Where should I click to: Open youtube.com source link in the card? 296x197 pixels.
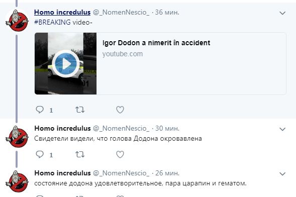(123, 54)
